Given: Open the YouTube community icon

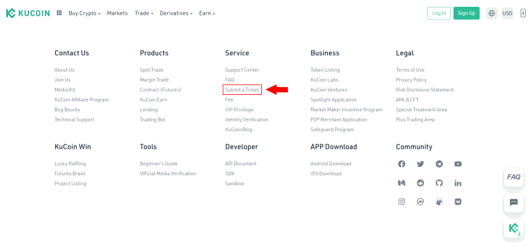Looking at the screenshot, I should (458, 164).
